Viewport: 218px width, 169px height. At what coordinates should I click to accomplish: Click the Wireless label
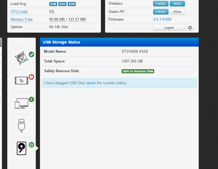116,3
